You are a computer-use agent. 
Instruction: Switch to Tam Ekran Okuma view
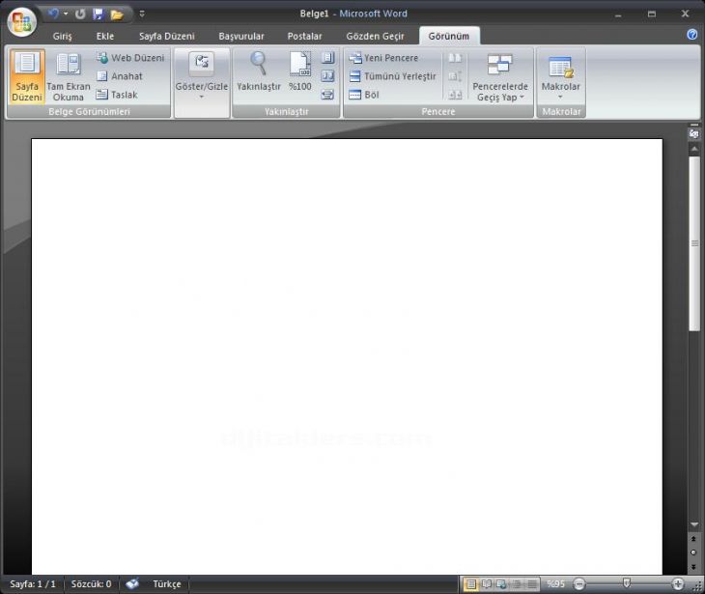[69, 76]
